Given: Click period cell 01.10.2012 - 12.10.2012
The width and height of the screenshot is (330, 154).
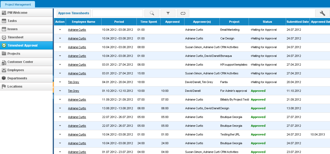Looking at the screenshot, I should (x=117, y=91).
